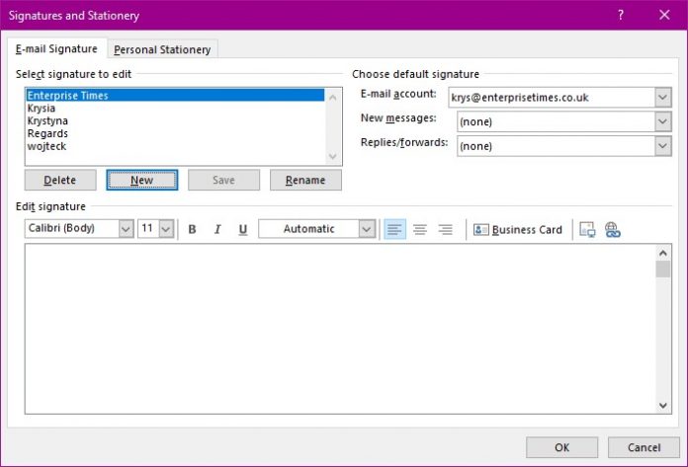Open the help question mark
The width and height of the screenshot is (688, 467).
(621, 15)
